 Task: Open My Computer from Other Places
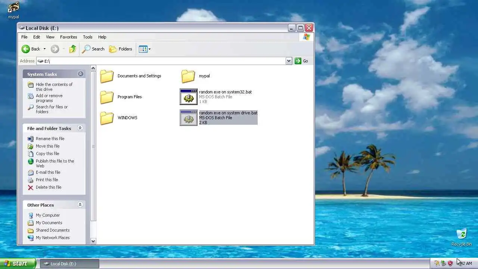[x=48, y=215]
